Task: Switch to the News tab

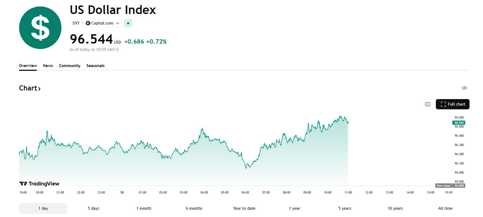Action: click(x=48, y=66)
